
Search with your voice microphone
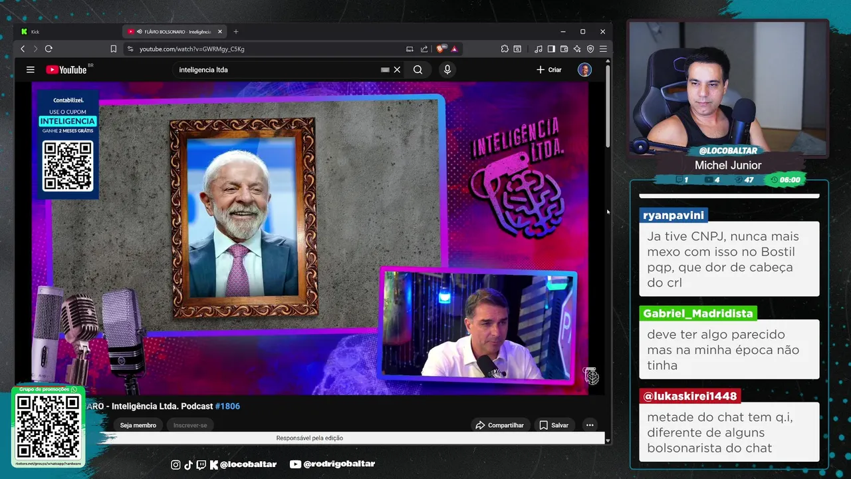click(447, 69)
